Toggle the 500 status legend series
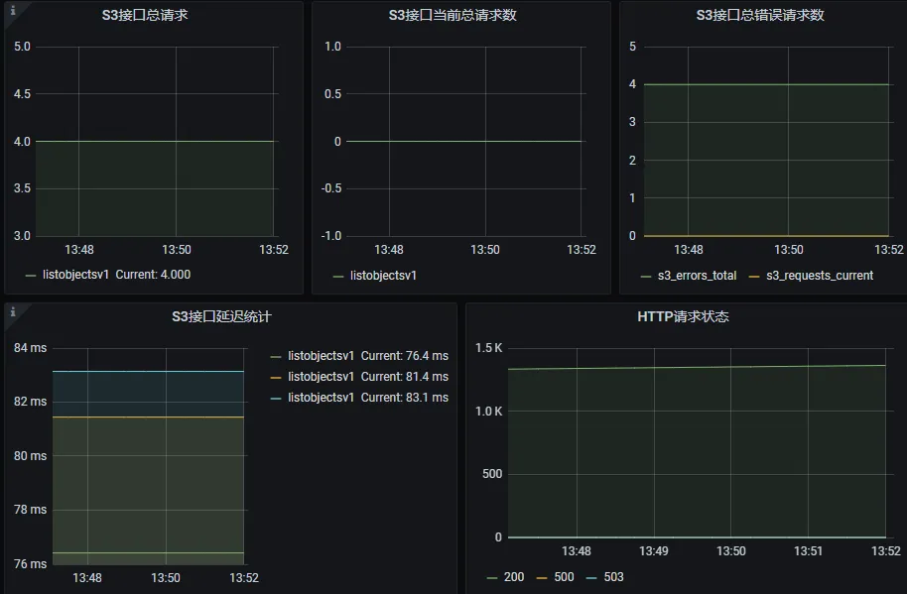The width and height of the screenshot is (907, 594). click(563, 577)
